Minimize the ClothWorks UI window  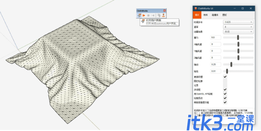[235, 8]
